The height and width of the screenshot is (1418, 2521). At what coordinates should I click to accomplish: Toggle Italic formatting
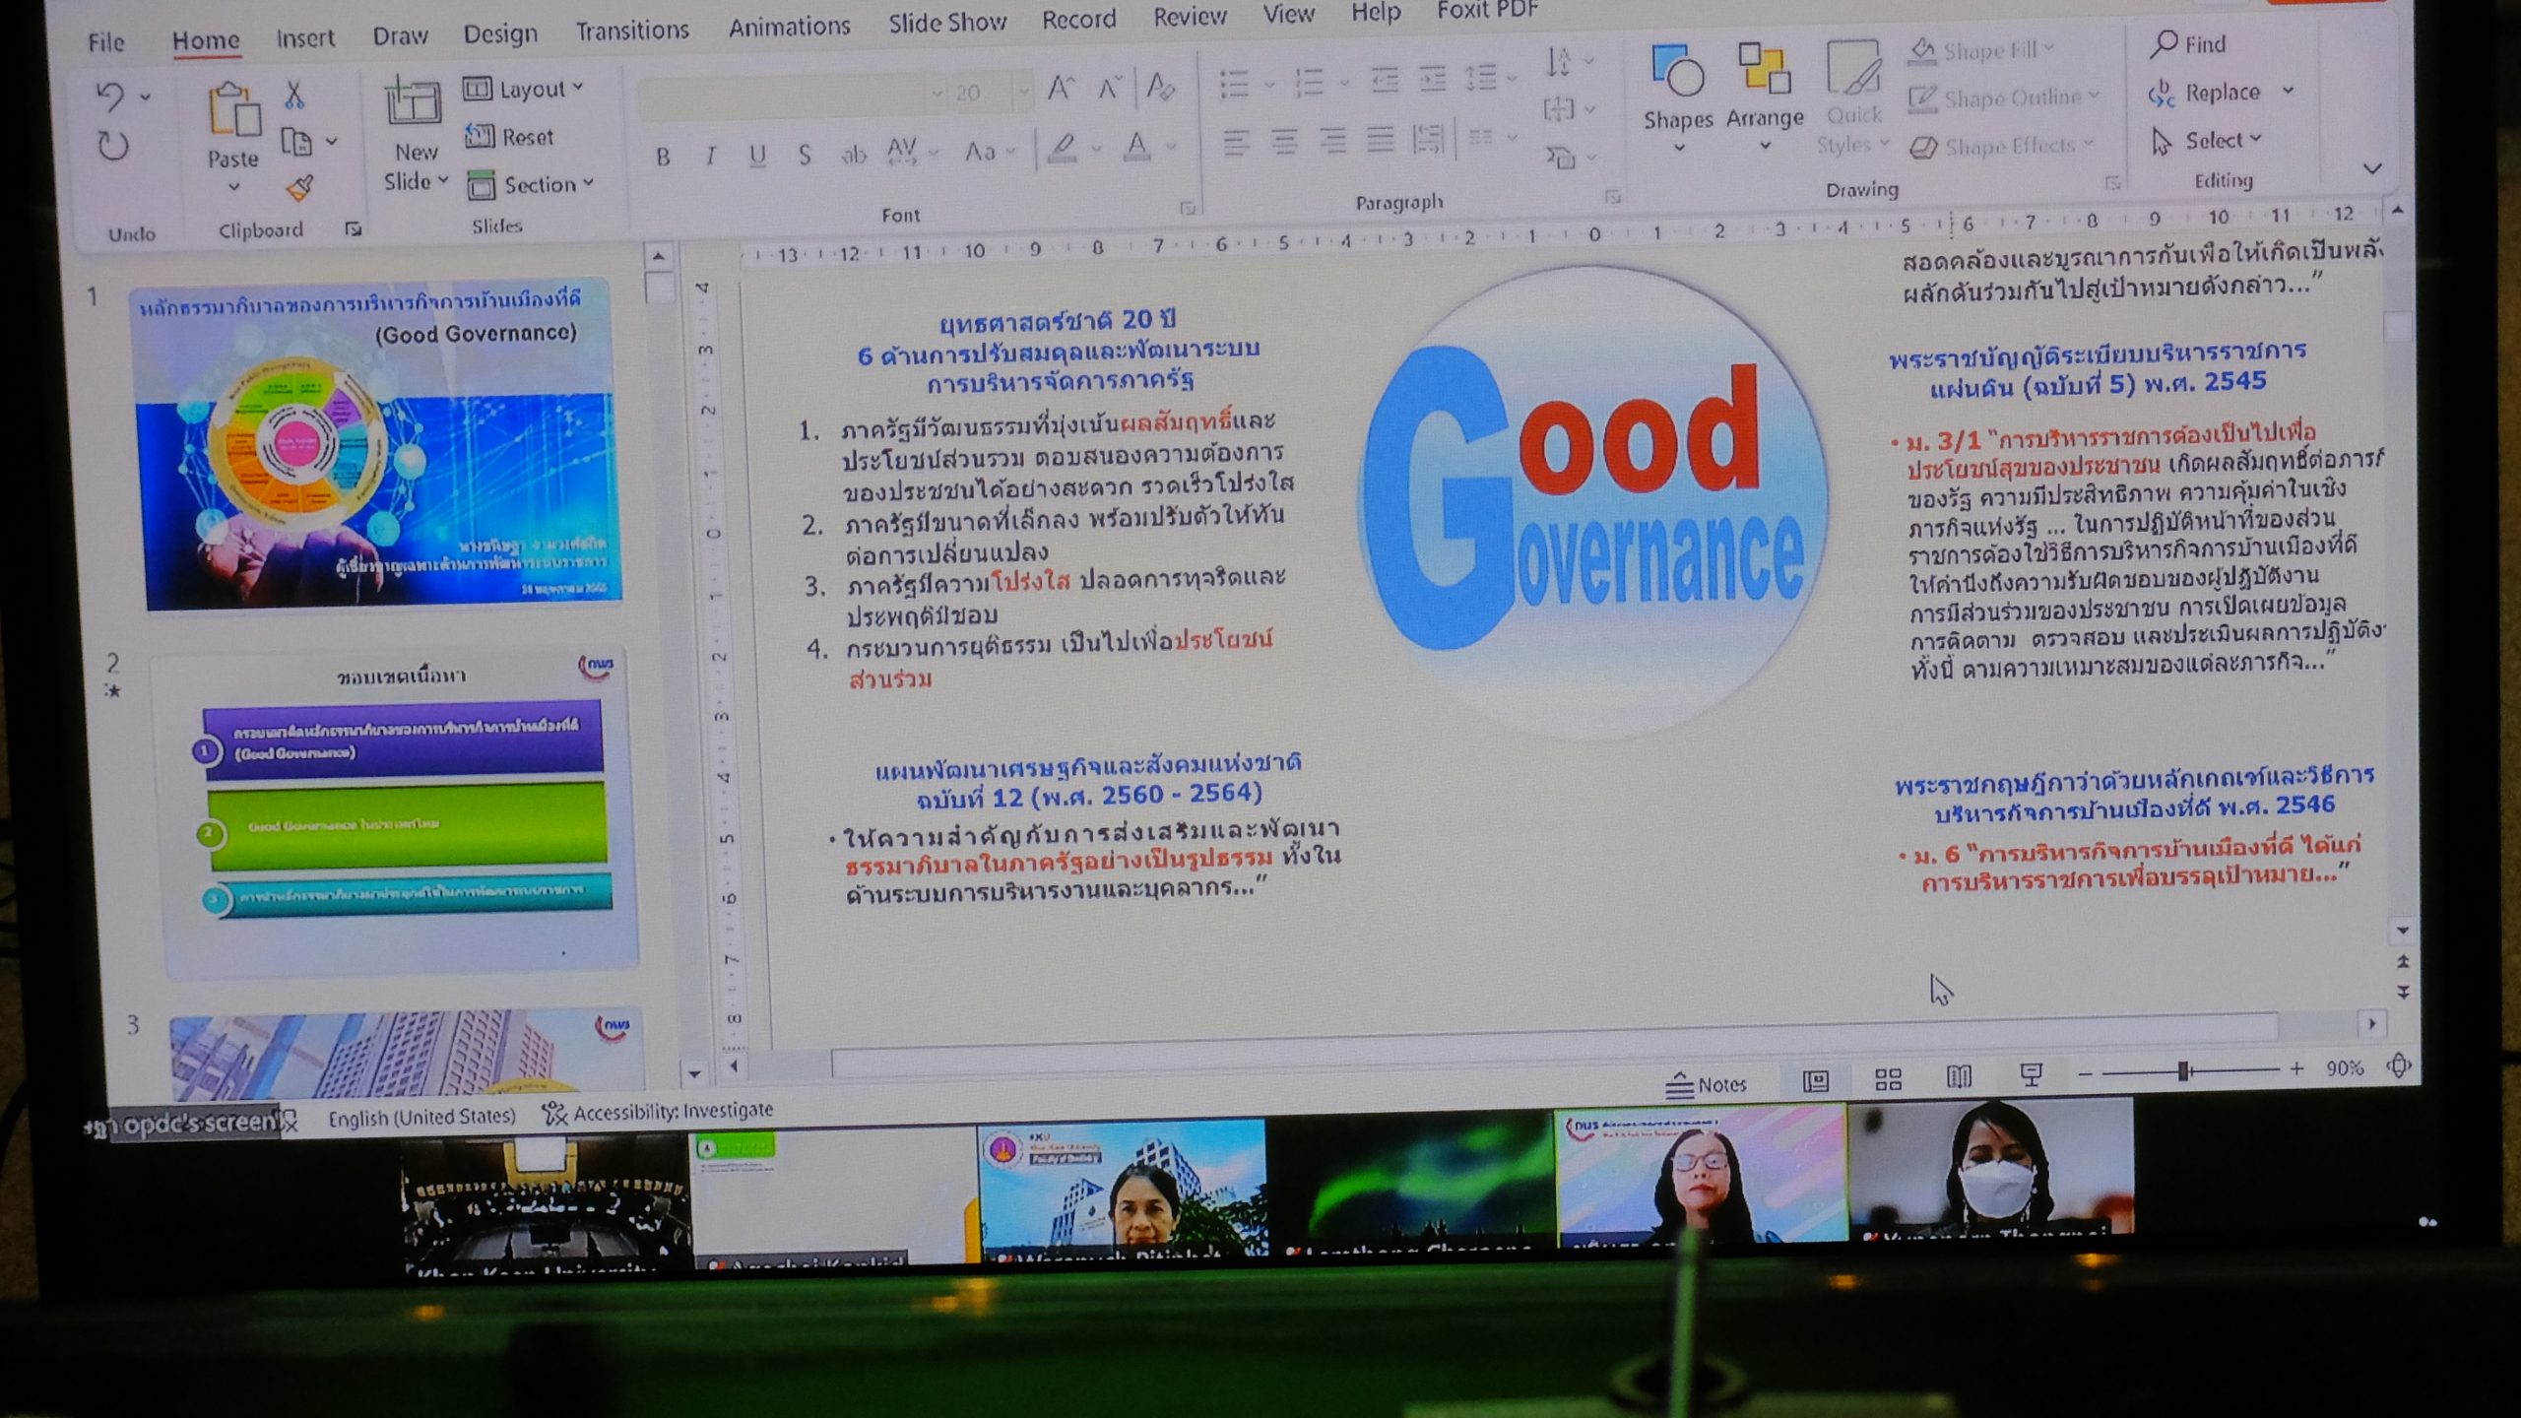pos(710,156)
